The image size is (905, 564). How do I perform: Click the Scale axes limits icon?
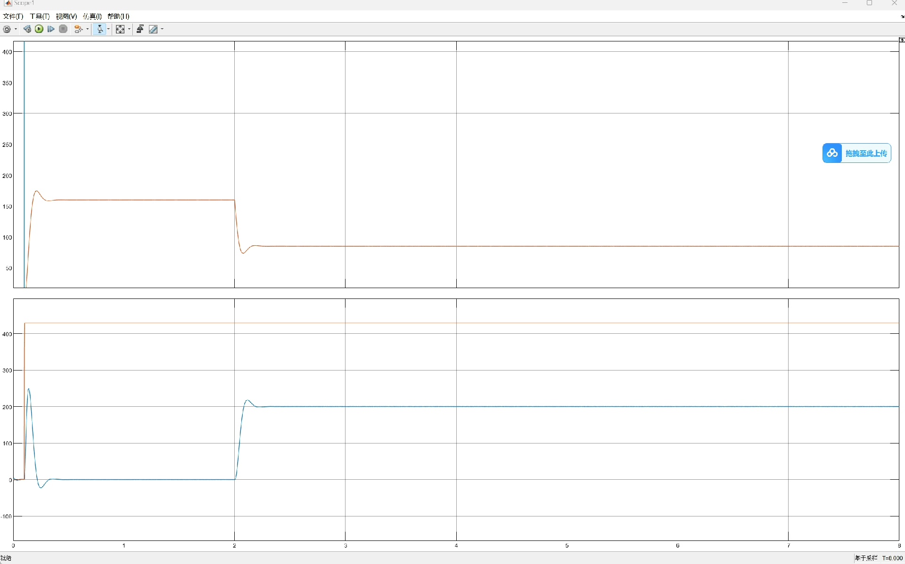(120, 29)
